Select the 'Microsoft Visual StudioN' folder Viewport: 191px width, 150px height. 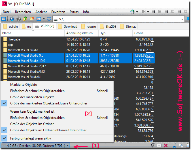(x=24, y=77)
